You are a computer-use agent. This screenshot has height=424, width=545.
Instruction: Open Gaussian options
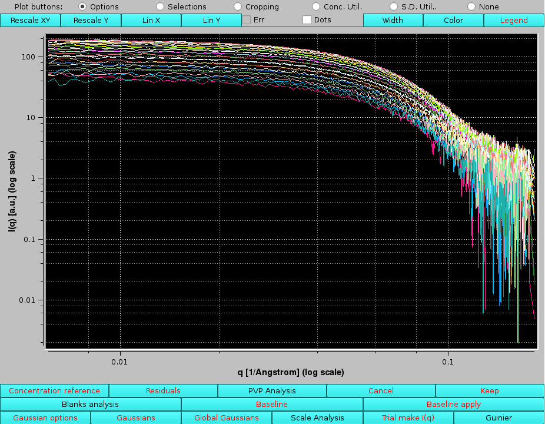tap(45, 418)
